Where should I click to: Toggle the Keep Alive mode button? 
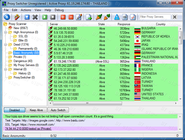[x=36, y=110]
